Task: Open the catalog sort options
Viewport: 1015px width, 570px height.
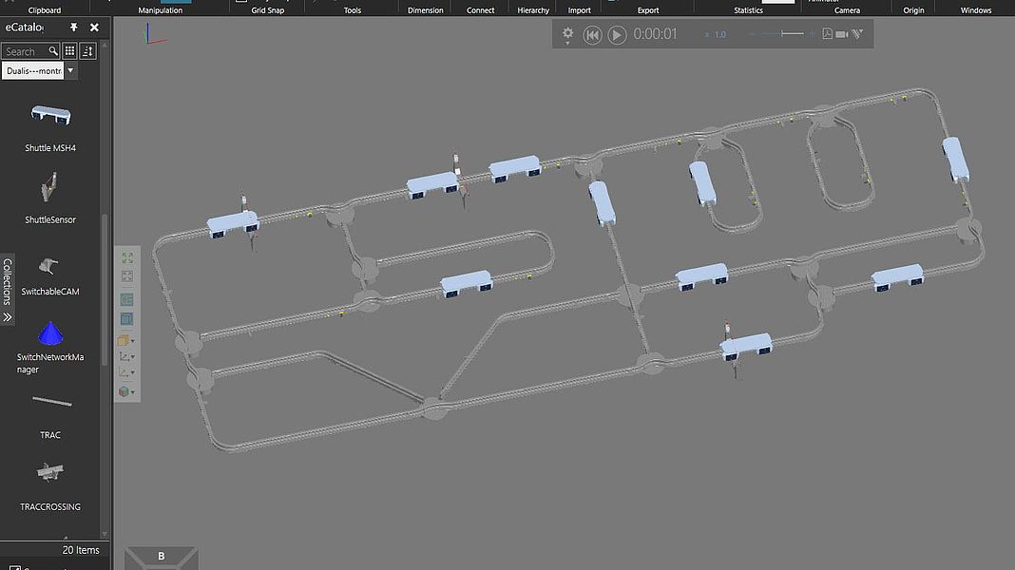Action: click(x=88, y=51)
